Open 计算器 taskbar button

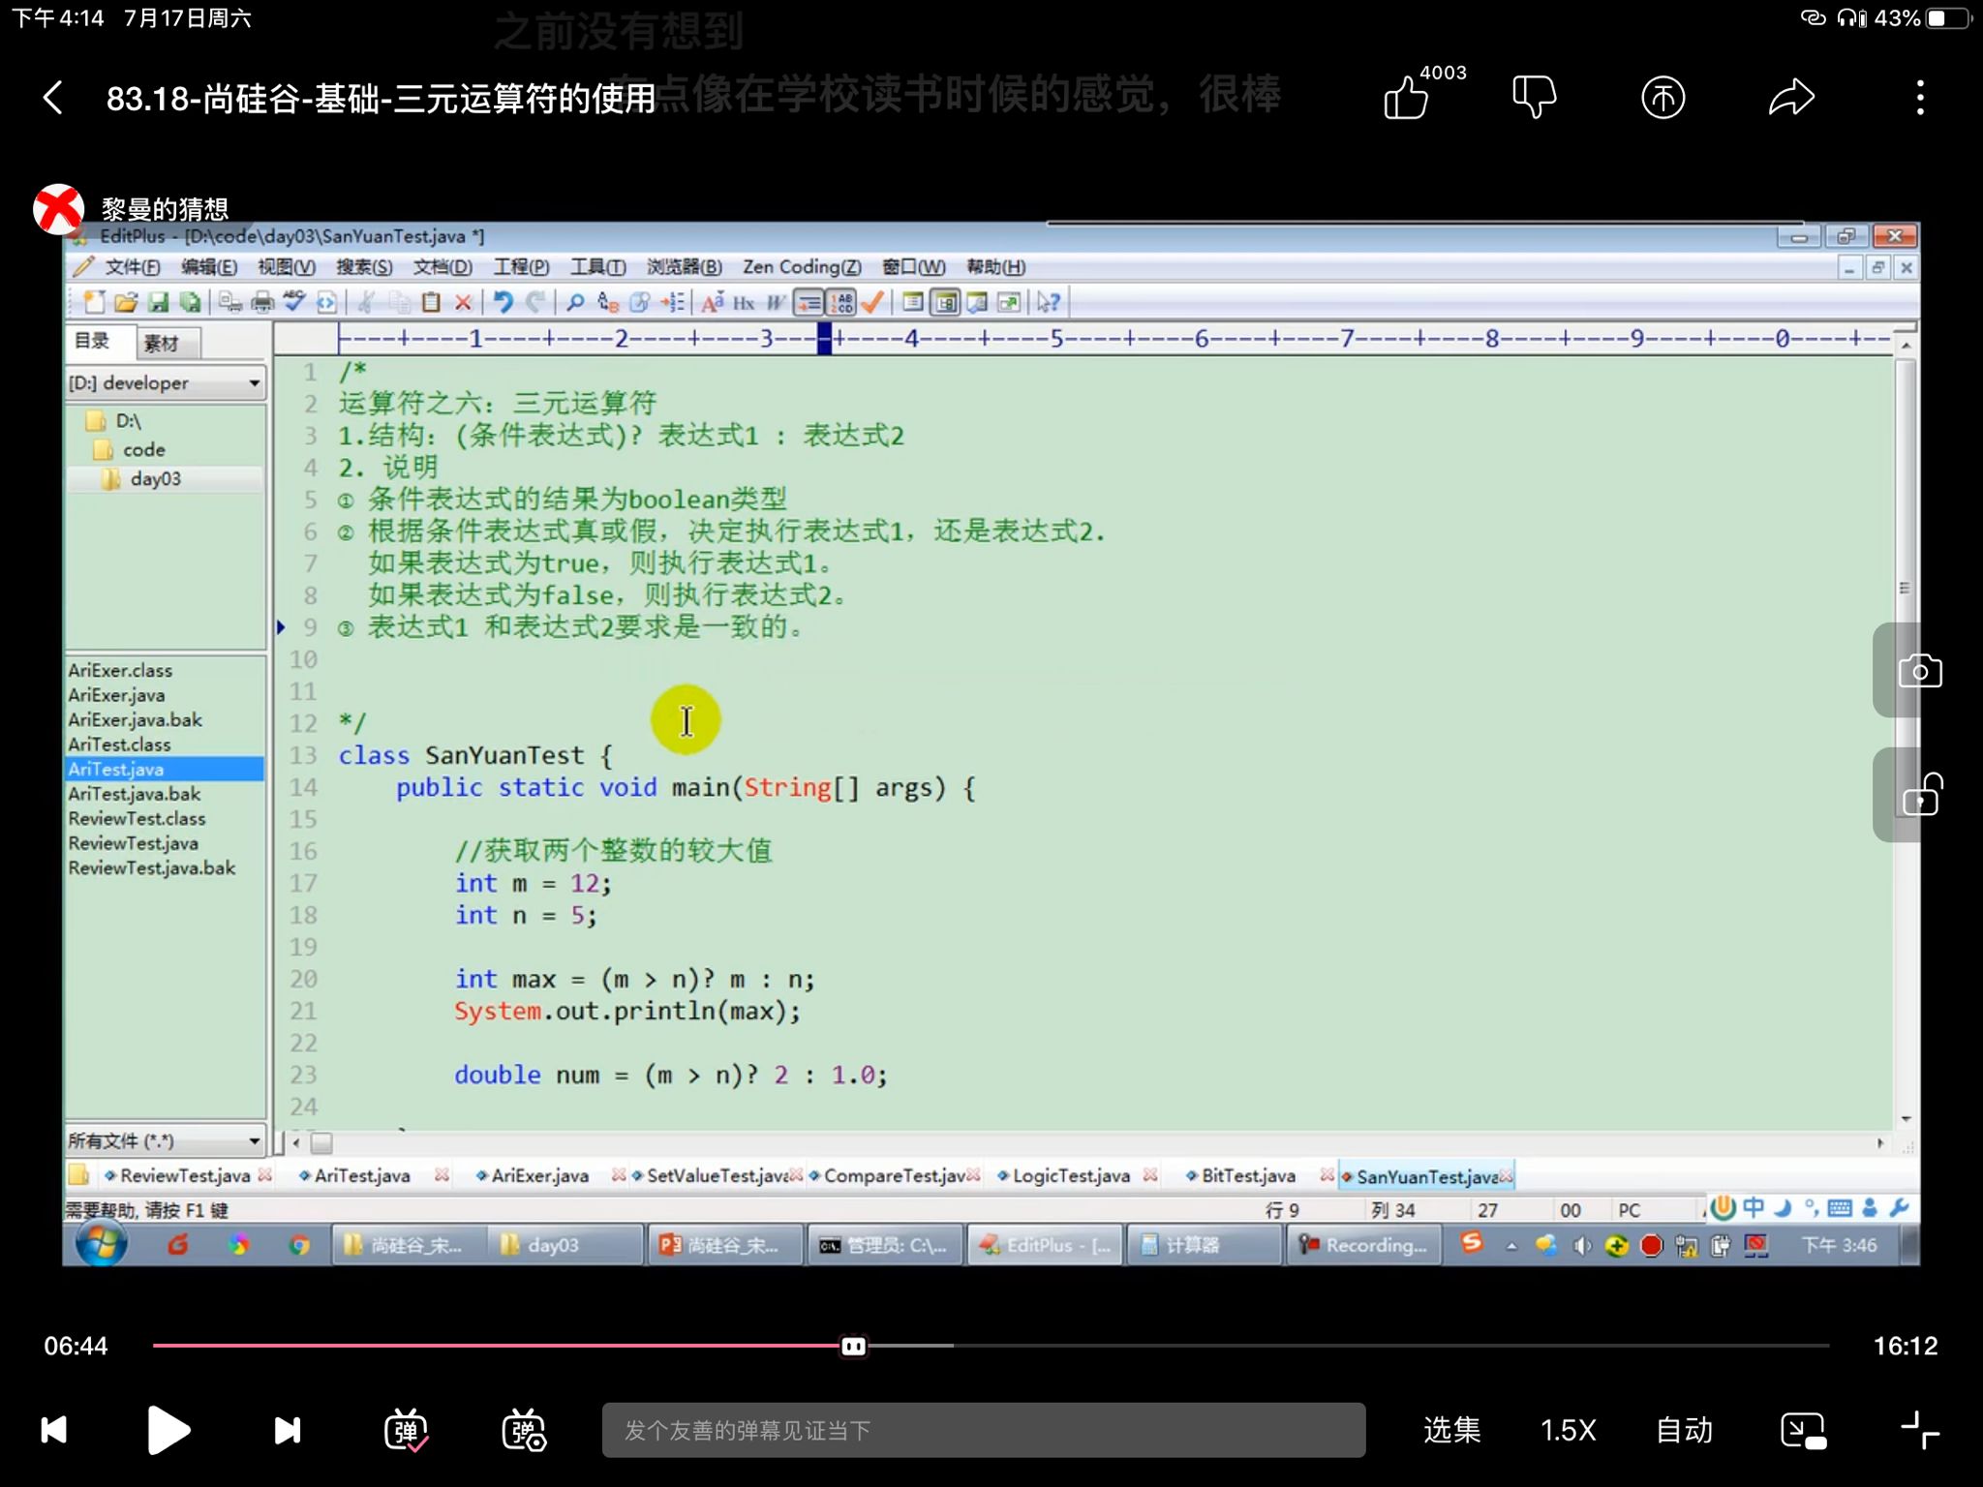coord(1204,1246)
